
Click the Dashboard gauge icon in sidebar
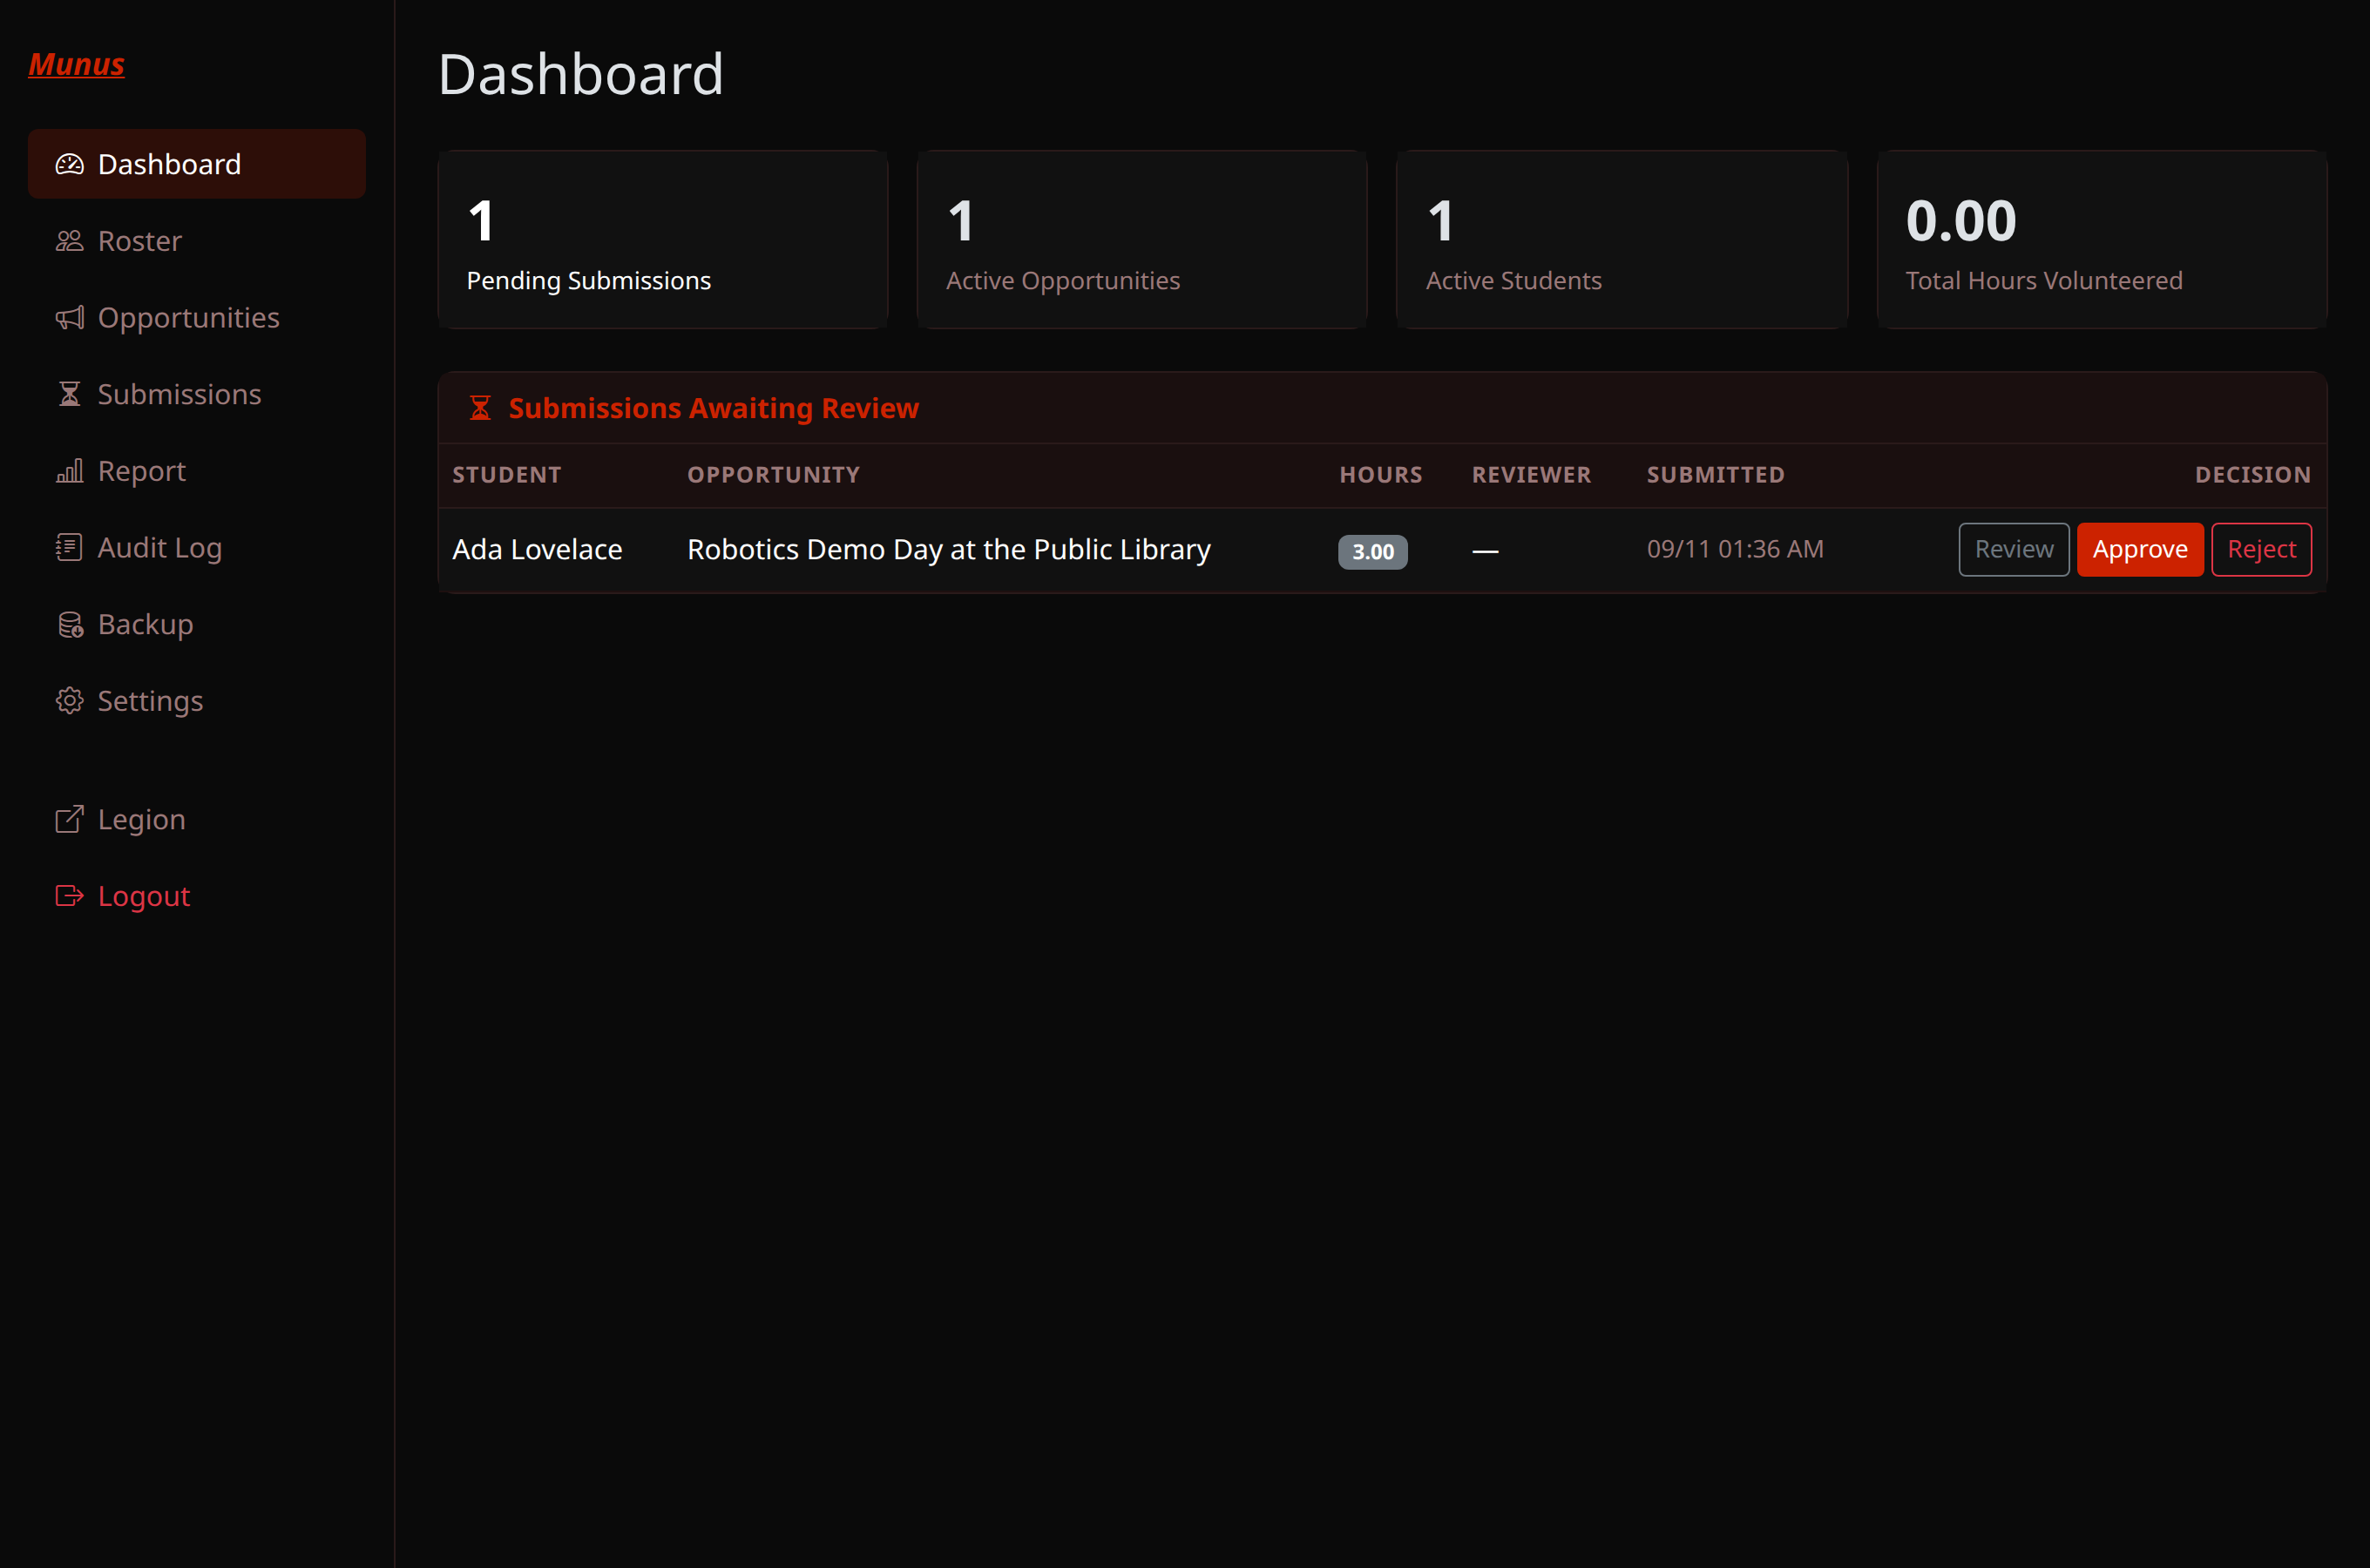(69, 164)
